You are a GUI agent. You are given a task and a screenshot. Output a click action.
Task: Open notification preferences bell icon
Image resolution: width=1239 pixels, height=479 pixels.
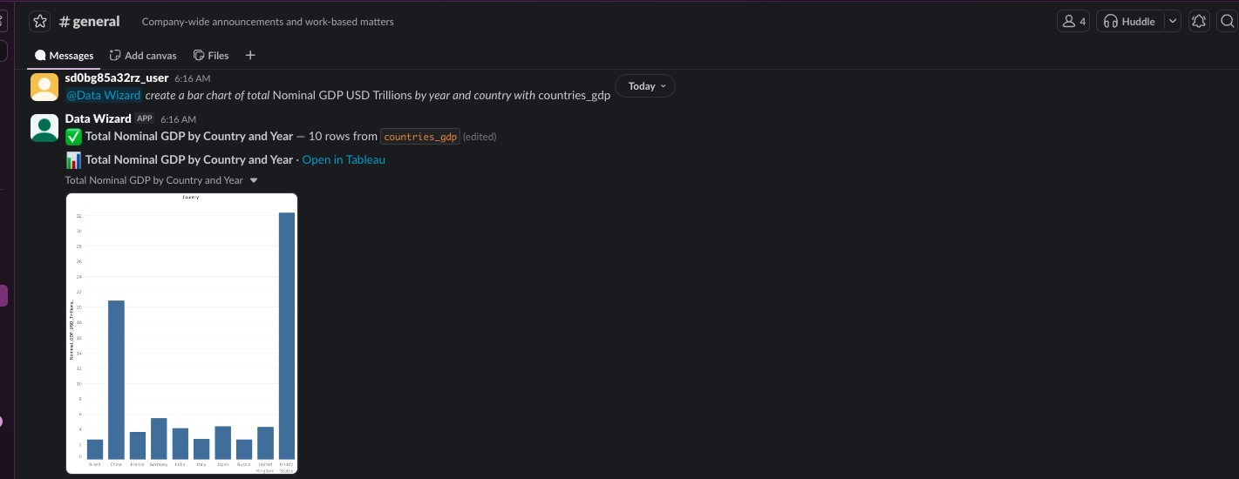coord(1200,22)
